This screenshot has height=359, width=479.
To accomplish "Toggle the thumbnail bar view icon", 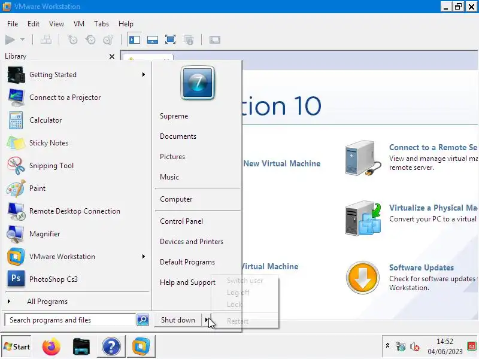I will tap(153, 39).
